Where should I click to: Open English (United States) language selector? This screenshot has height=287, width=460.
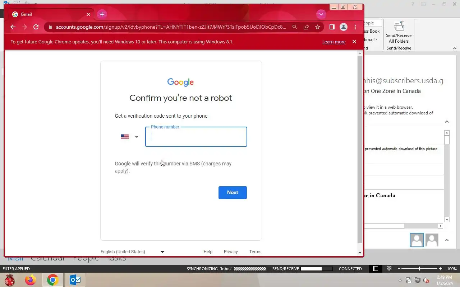coord(133,252)
